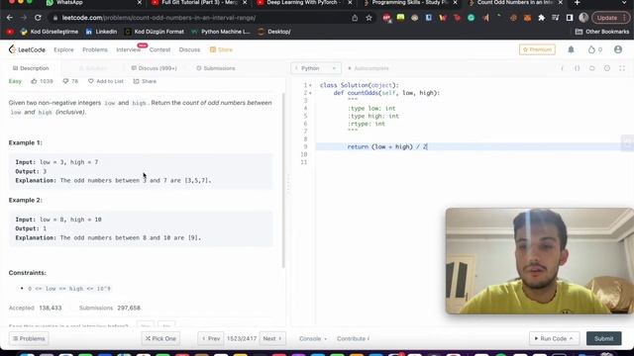Expand the Run Code options
The width and height of the screenshot is (634, 356).
coord(571,338)
